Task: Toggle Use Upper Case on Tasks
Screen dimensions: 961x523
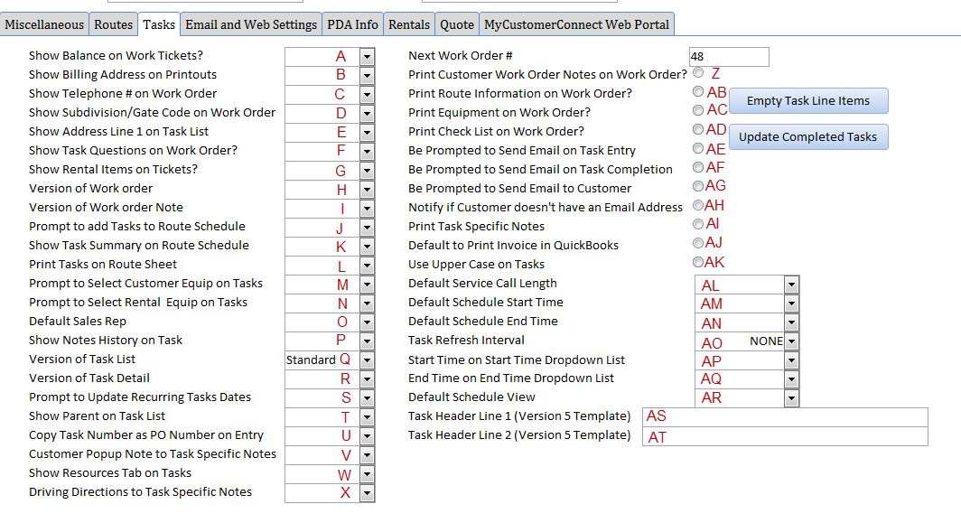Action: pos(698,263)
